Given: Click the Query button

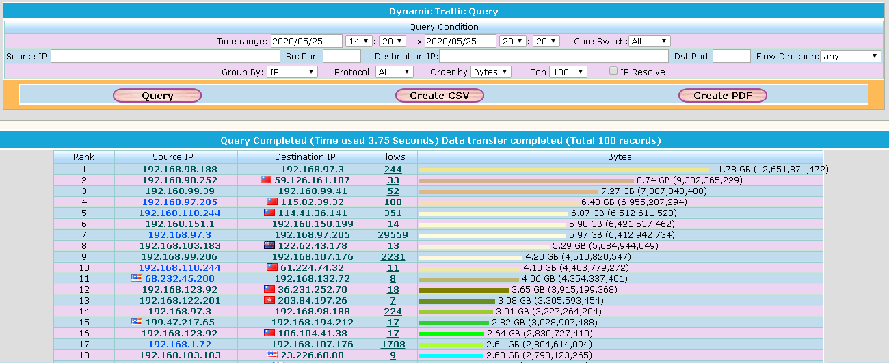Looking at the screenshot, I should click(157, 96).
